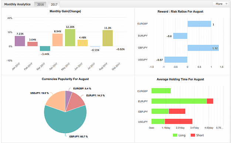This screenshot has height=143, width=231.
Task: Click the USDJPY long green holding bar
Action: coord(158,122)
